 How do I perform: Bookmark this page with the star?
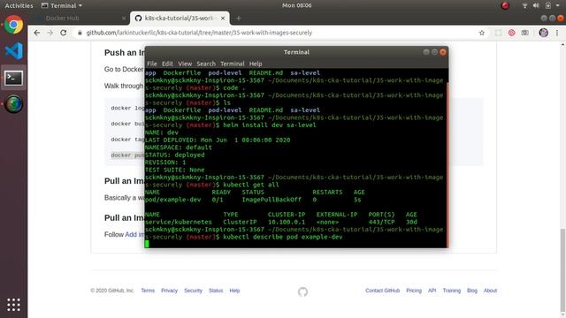pyautogui.click(x=481, y=33)
